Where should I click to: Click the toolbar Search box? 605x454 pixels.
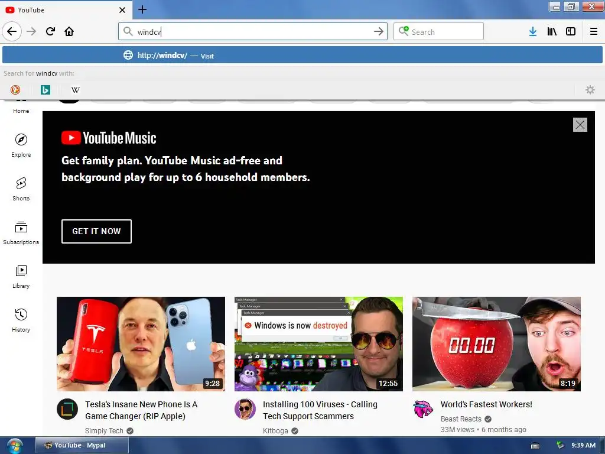pyautogui.click(x=438, y=31)
